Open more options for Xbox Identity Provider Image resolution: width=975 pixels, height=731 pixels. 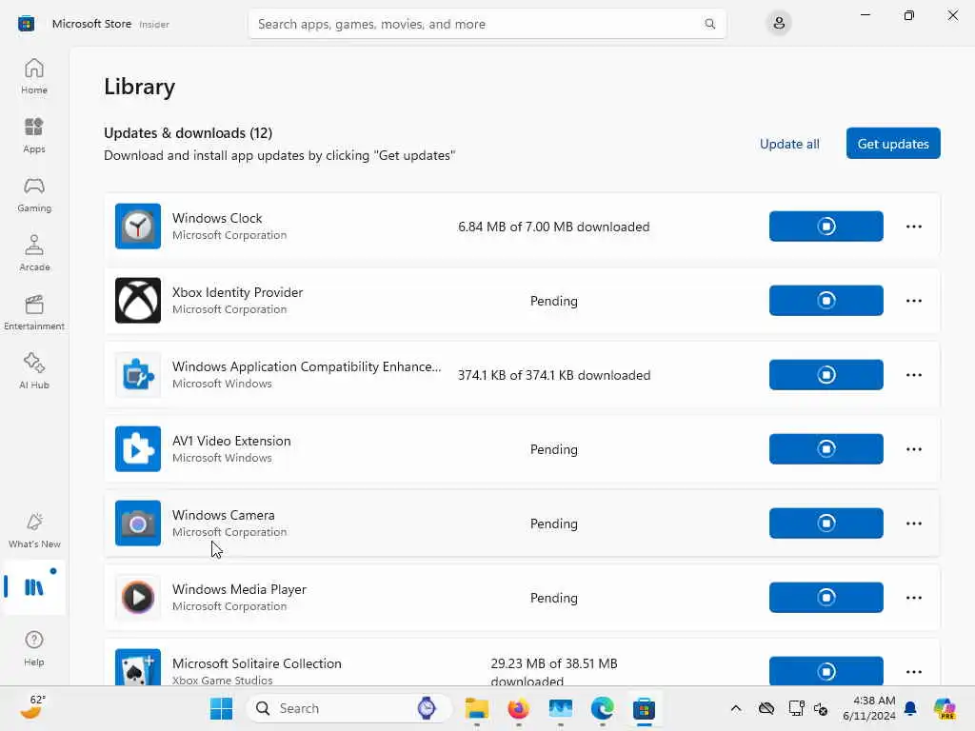pos(913,300)
